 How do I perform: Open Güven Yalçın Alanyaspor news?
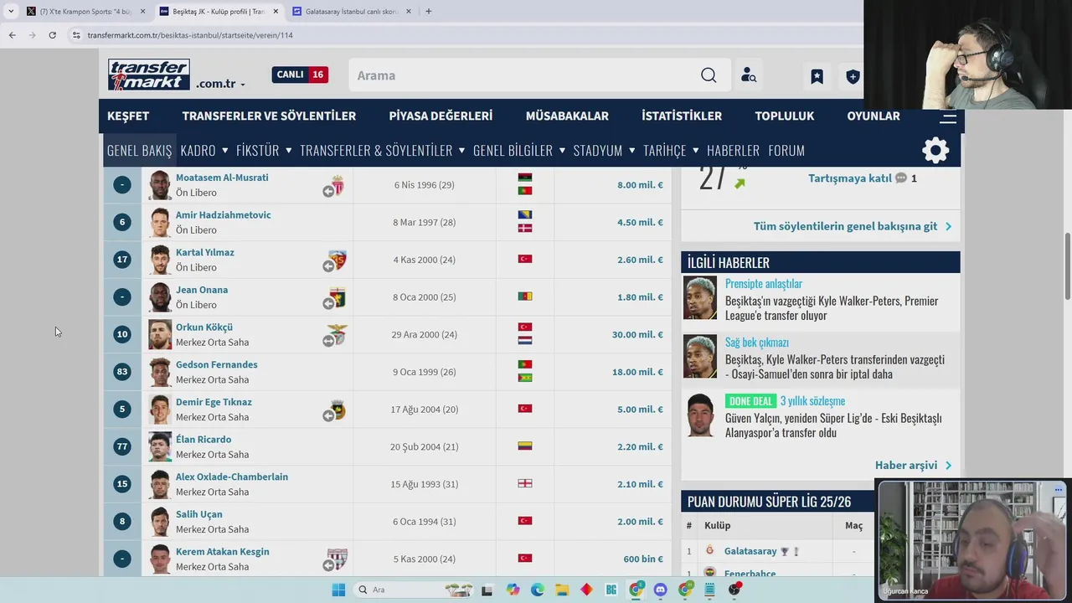pos(833,425)
